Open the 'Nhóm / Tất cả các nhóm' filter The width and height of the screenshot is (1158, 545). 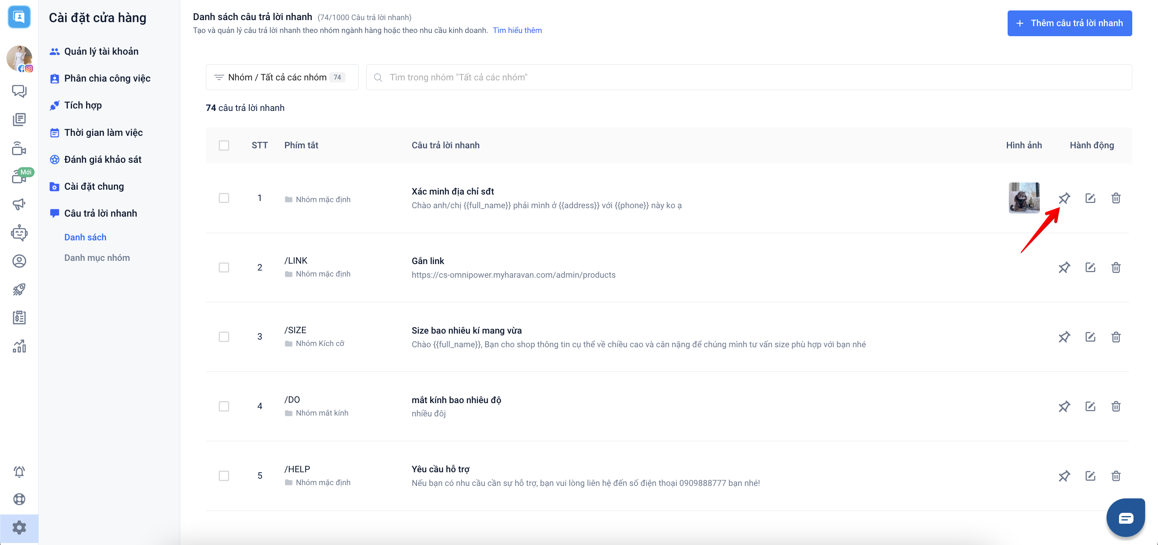tap(282, 77)
